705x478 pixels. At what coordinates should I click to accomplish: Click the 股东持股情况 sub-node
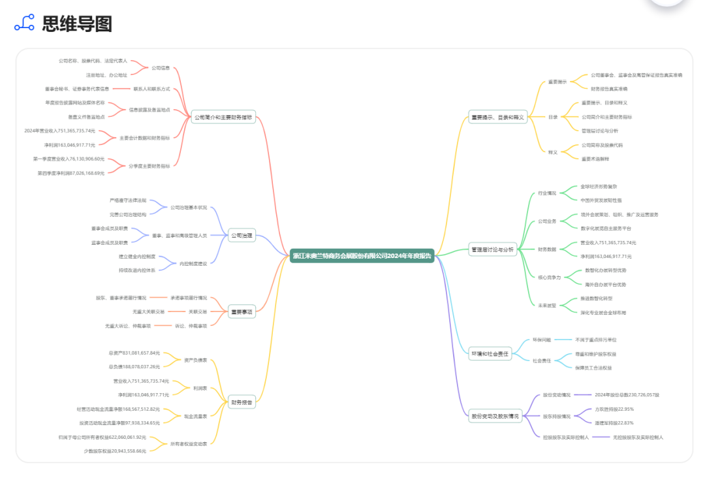[557, 417]
